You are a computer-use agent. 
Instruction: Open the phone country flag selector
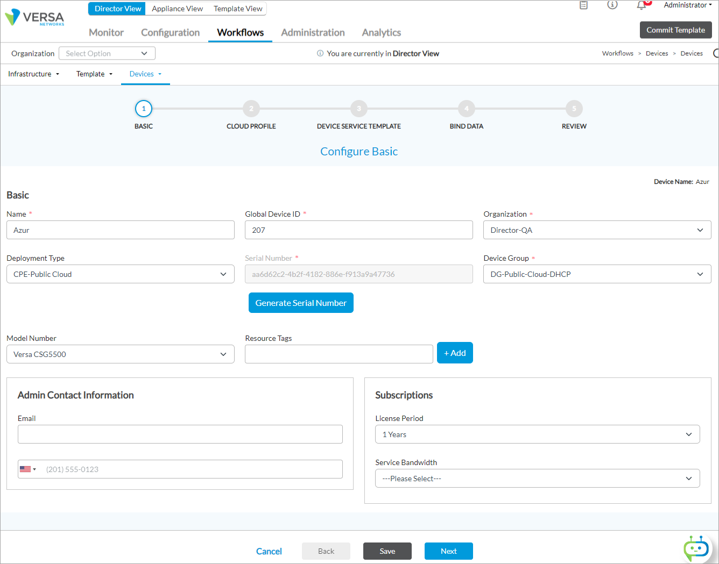pyautogui.click(x=28, y=469)
